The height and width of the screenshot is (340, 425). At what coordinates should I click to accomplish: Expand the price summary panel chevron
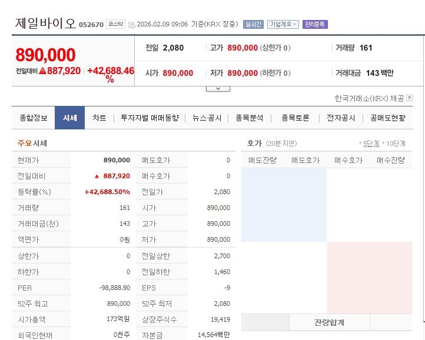point(218,89)
